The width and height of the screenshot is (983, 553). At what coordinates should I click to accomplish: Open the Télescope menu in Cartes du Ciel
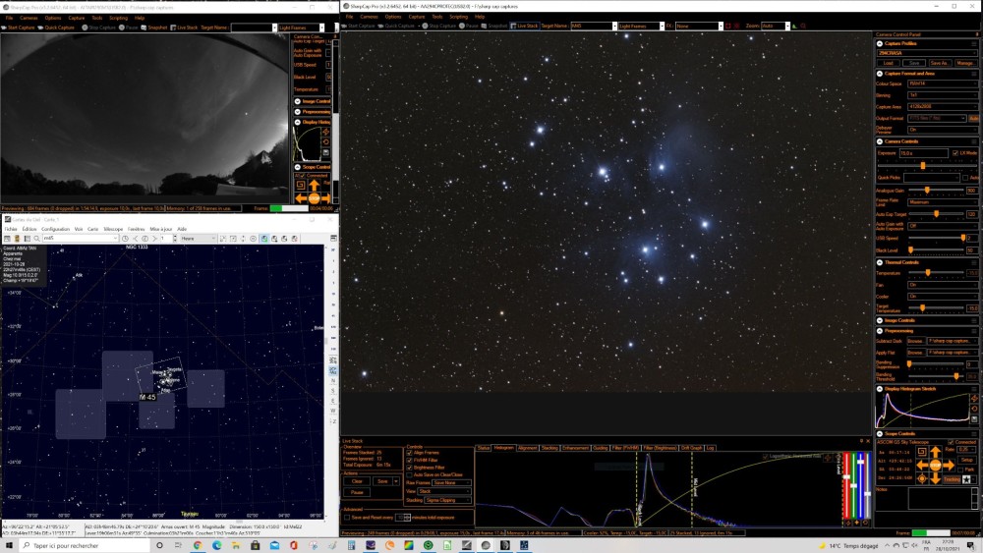[113, 229]
